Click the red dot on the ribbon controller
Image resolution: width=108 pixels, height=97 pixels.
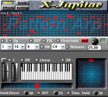(37, 86)
